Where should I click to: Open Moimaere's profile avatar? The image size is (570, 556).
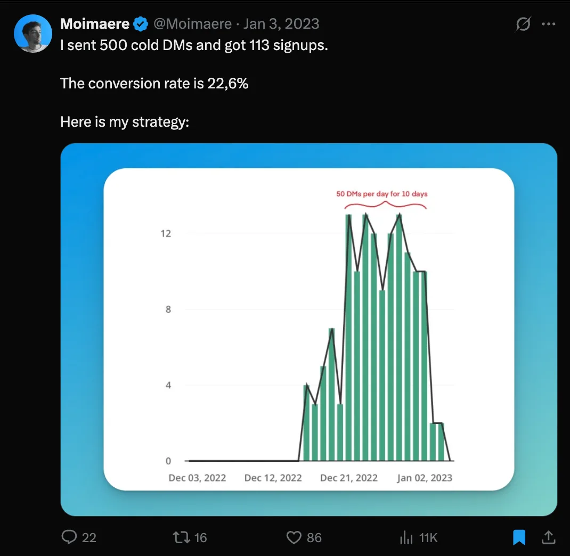point(33,34)
